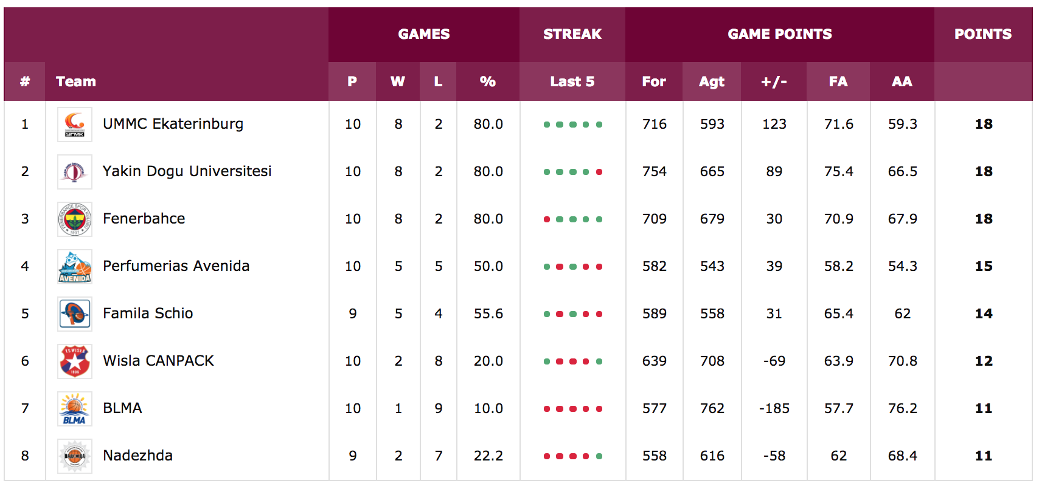Open the Fenerbahce club crest
Screen dimensions: 1039x486
(x=75, y=219)
